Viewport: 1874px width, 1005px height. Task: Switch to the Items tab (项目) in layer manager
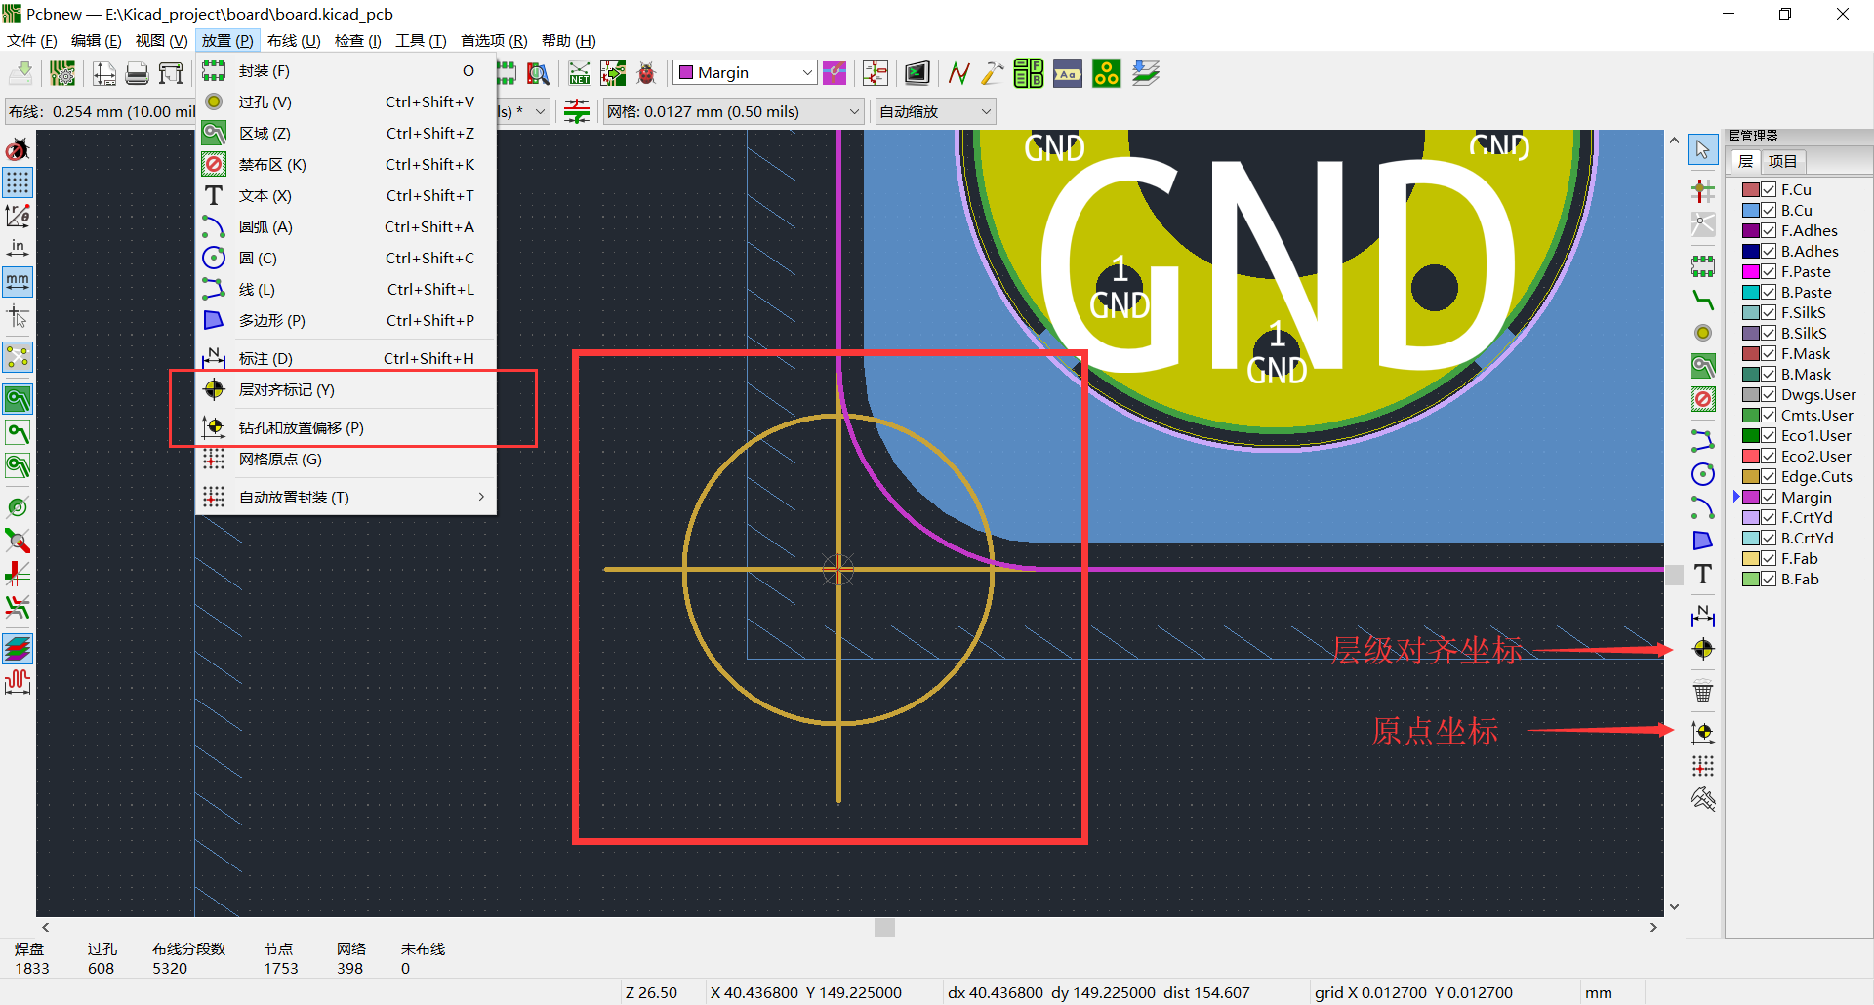[x=1782, y=162]
